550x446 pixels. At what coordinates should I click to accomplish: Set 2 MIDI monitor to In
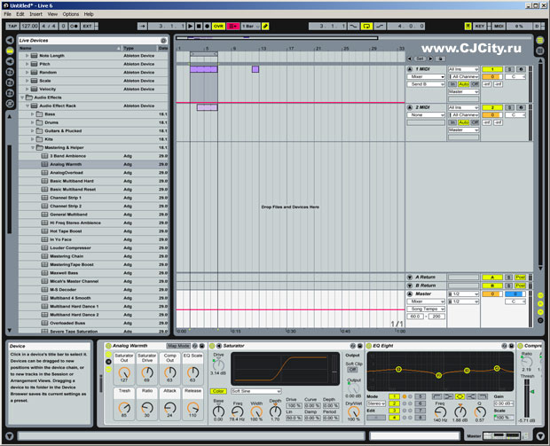pos(452,122)
